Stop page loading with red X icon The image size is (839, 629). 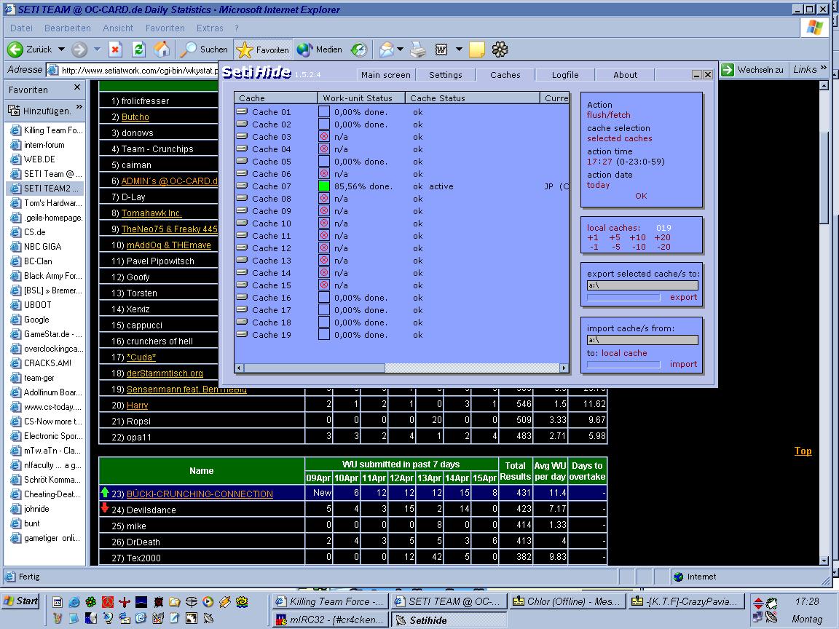click(115, 50)
